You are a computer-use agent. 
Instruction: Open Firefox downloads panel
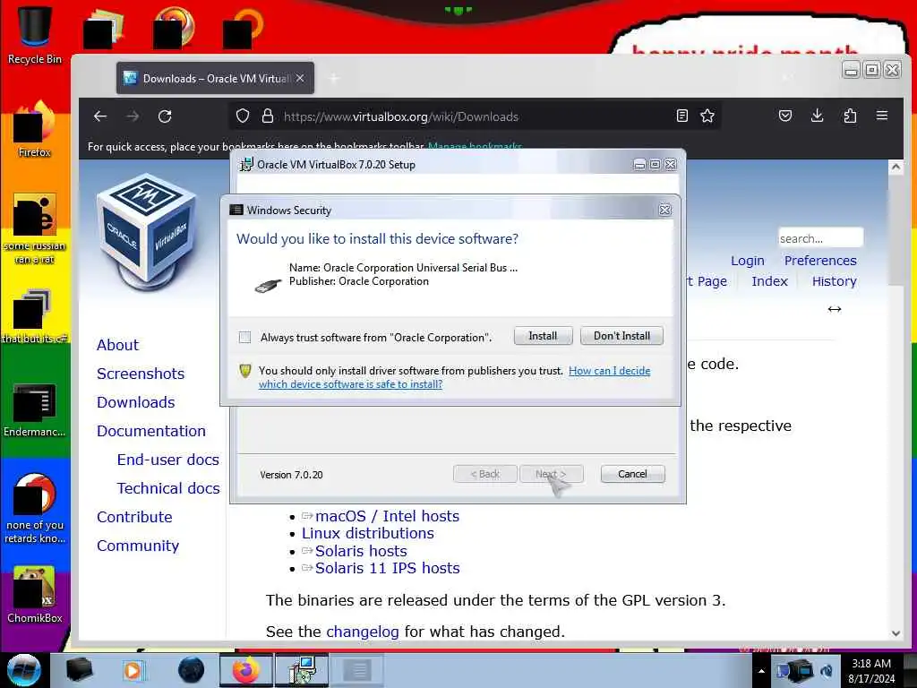818,116
